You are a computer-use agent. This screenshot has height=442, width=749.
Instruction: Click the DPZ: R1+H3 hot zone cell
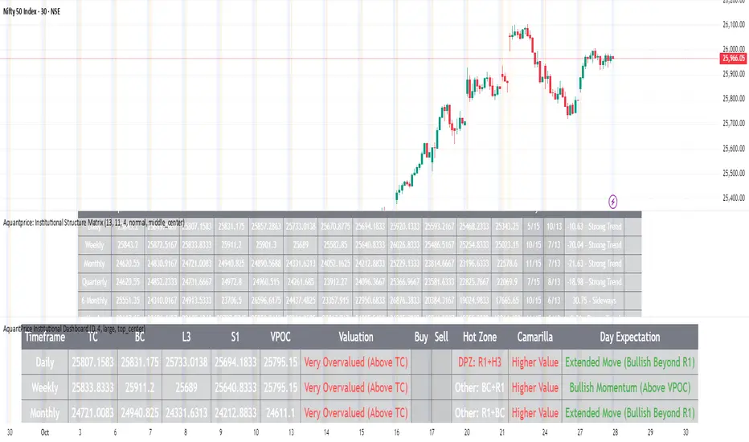(481, 362)
